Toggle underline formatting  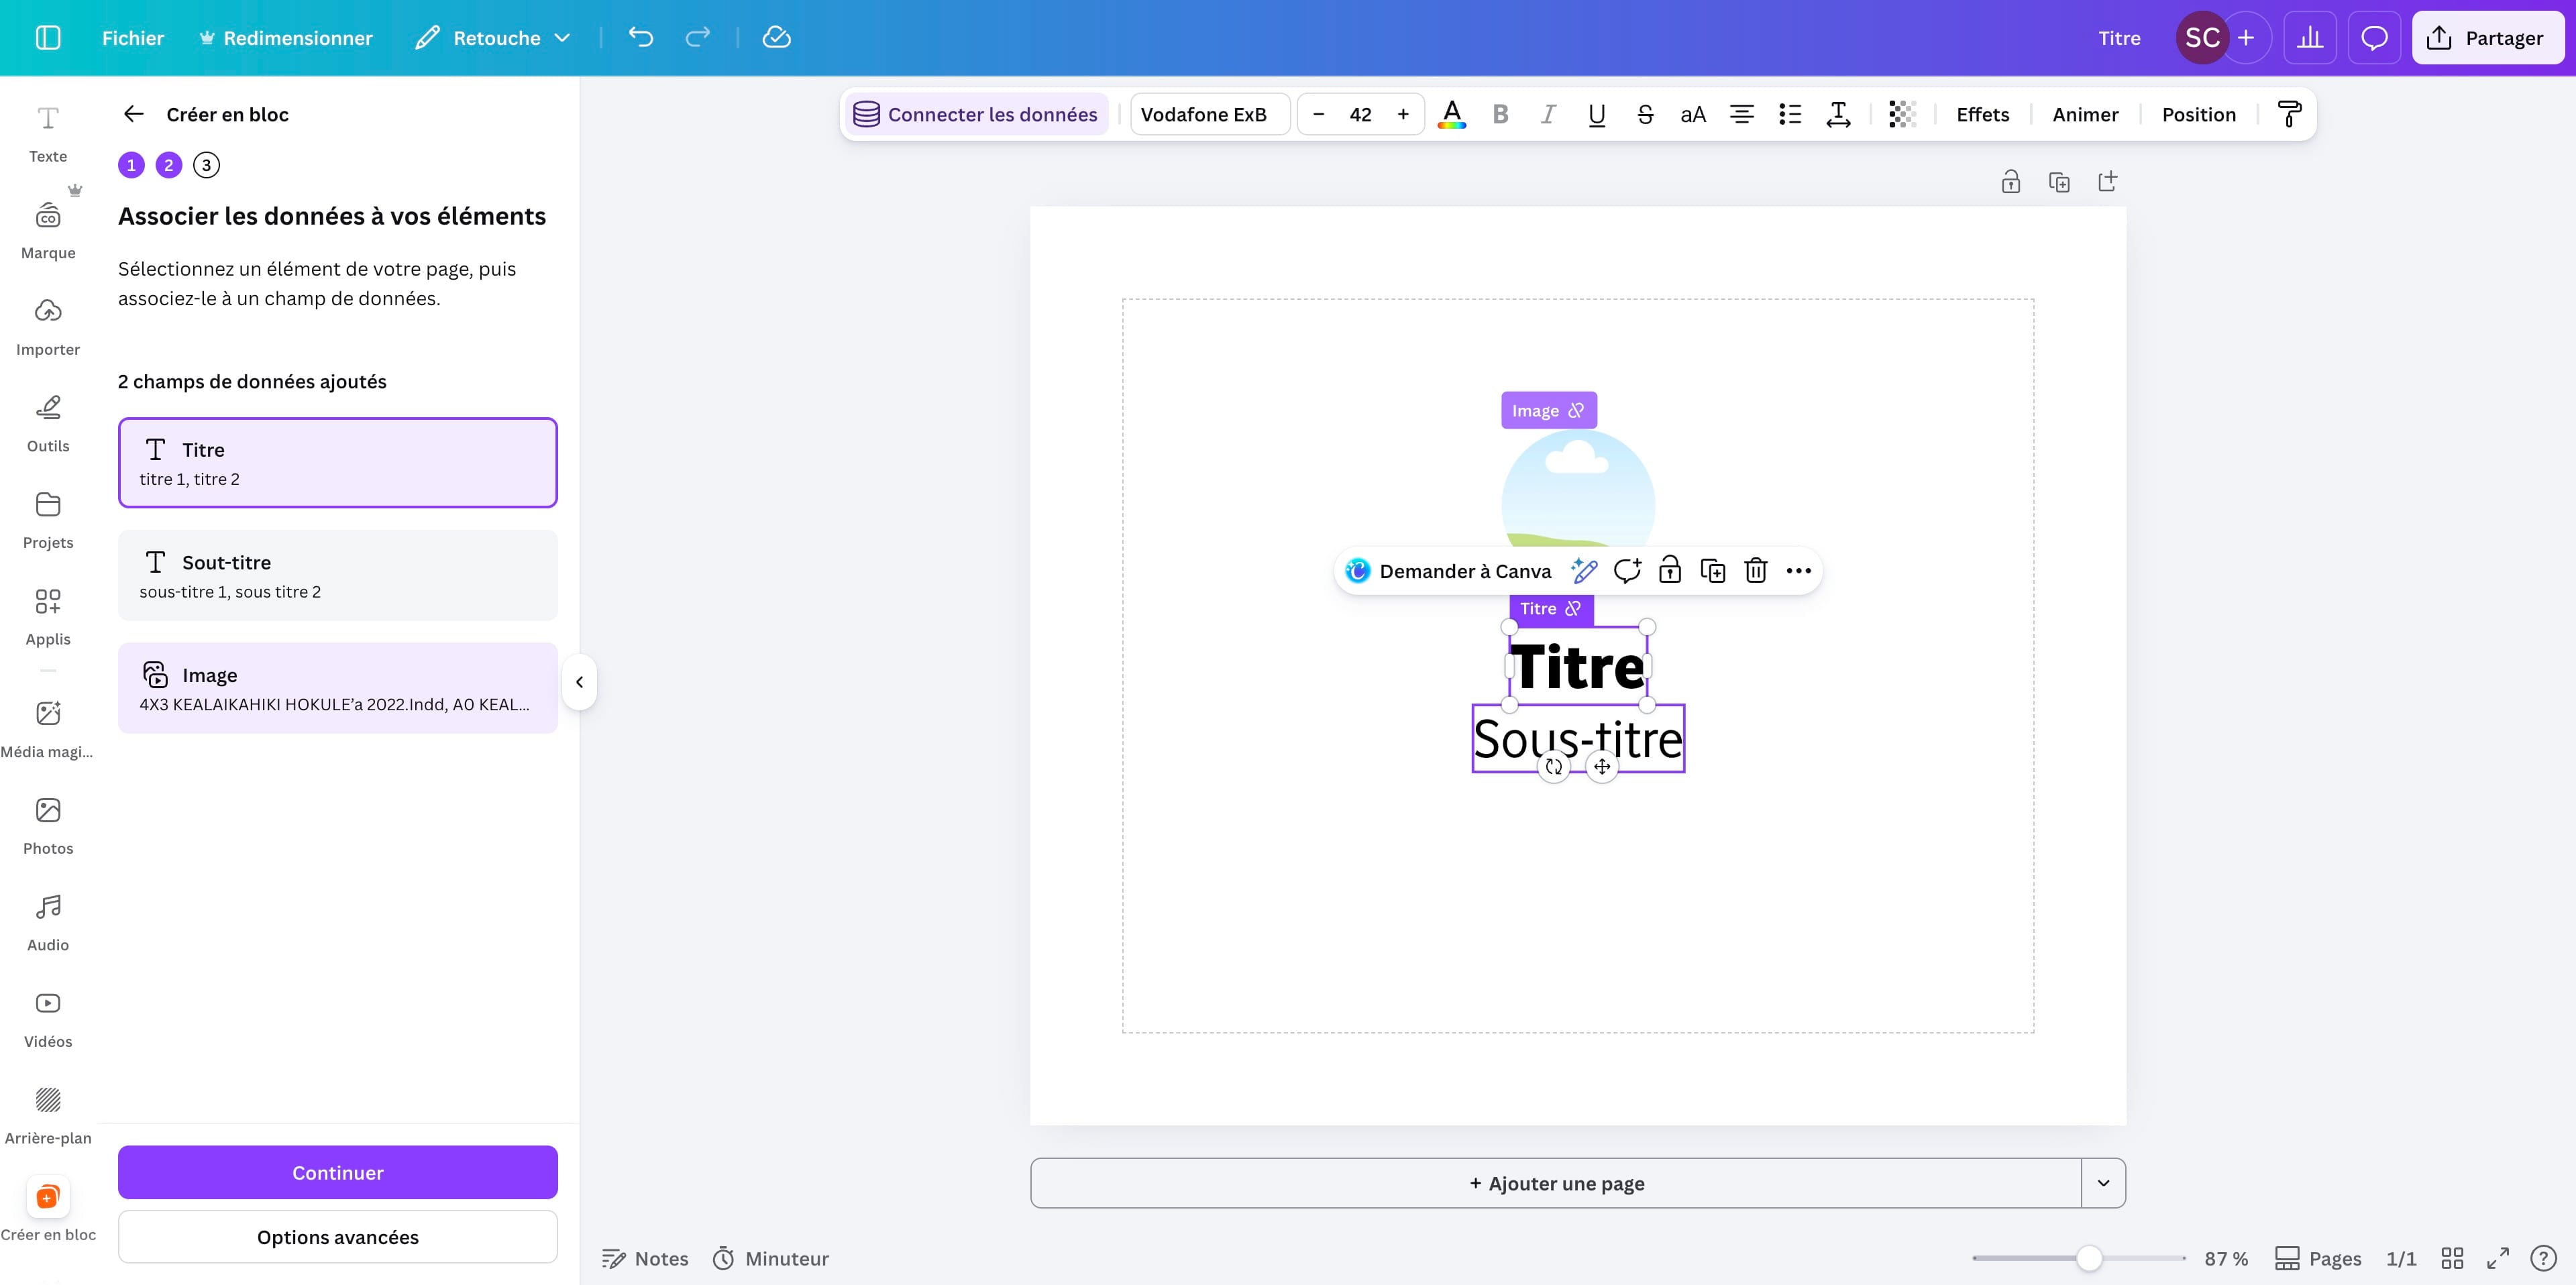pos(1597,115)
